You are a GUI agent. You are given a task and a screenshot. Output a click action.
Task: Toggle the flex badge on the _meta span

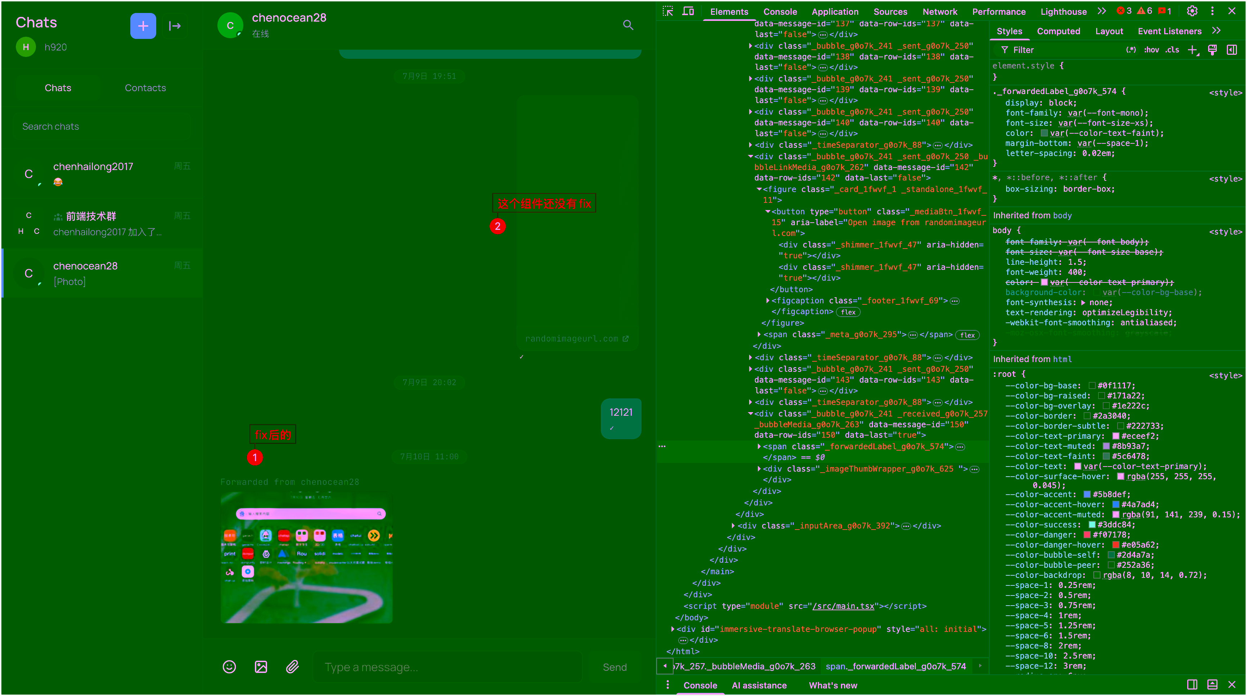[x=967, y=335]
